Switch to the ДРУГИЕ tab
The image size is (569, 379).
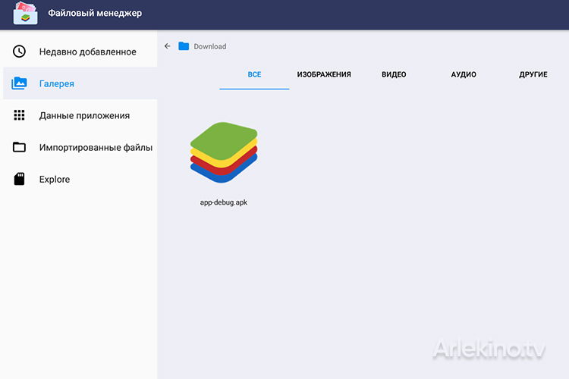pyautogui.click(x=533, y=75)
